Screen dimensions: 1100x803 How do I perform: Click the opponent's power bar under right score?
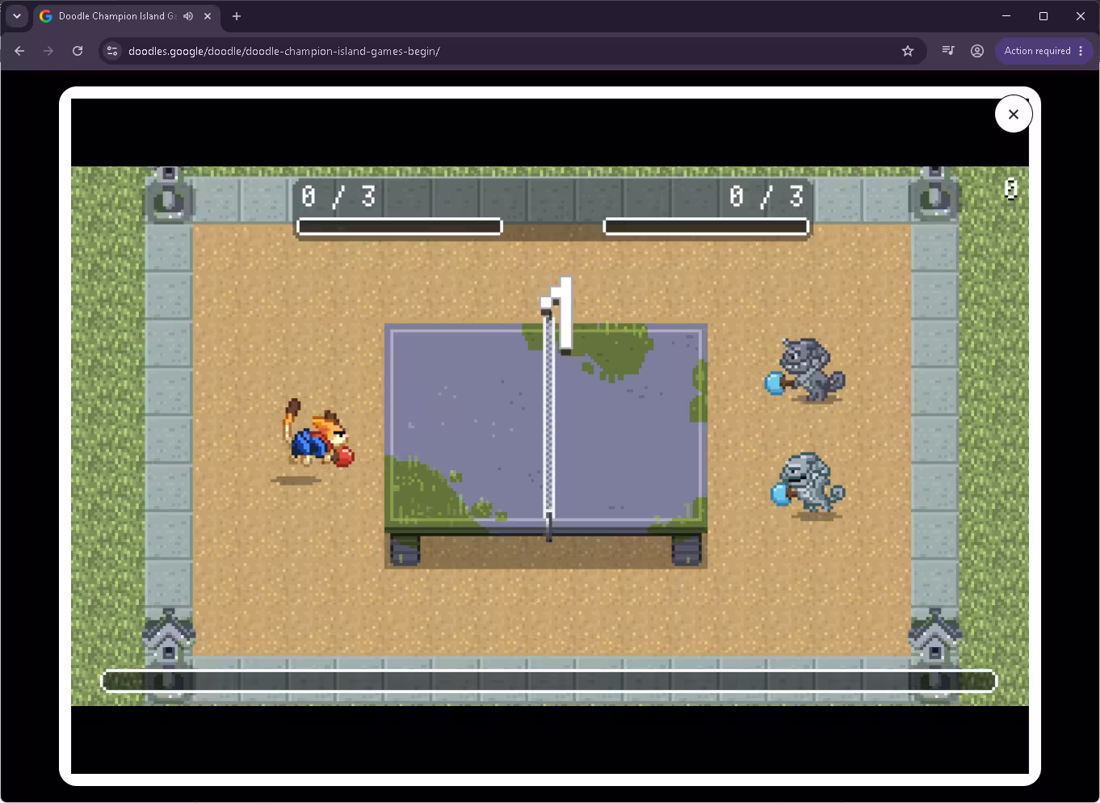click(x=706, y=227)
